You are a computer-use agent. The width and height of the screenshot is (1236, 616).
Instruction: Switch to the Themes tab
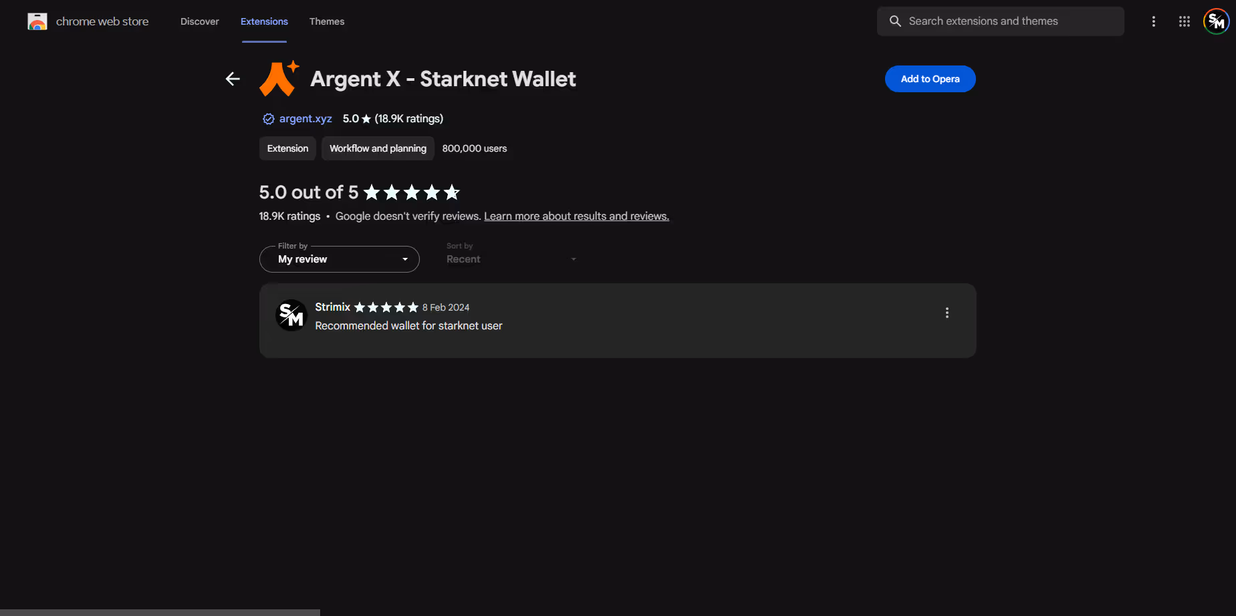coord(327,21)
